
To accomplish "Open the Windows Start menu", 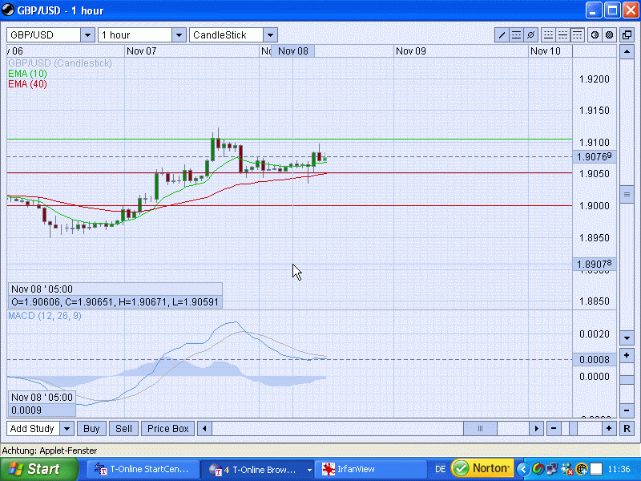I will [39, 469].
